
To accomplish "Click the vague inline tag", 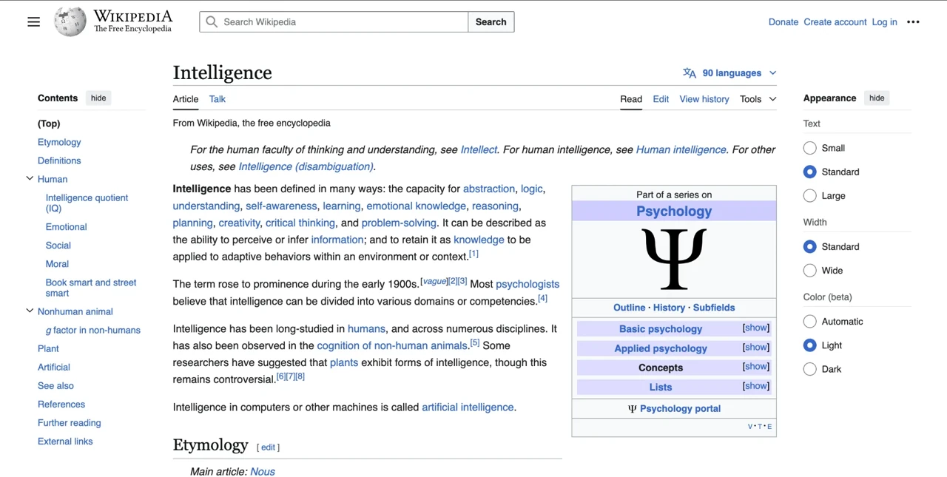I will click(x=434, y=281).
